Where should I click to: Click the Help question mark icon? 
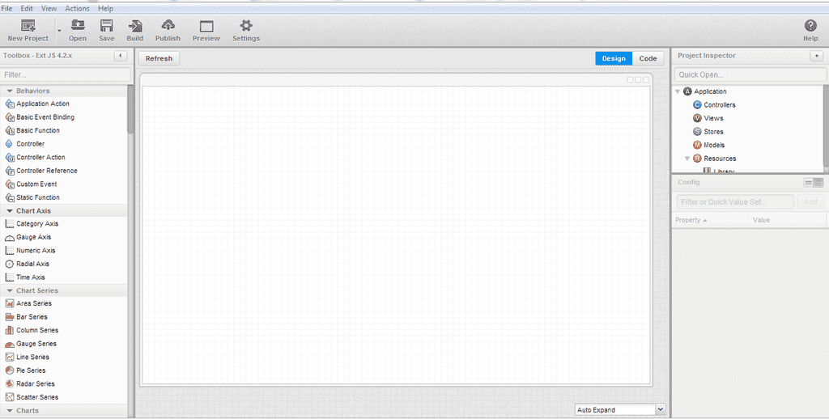(x=810, y=25)
